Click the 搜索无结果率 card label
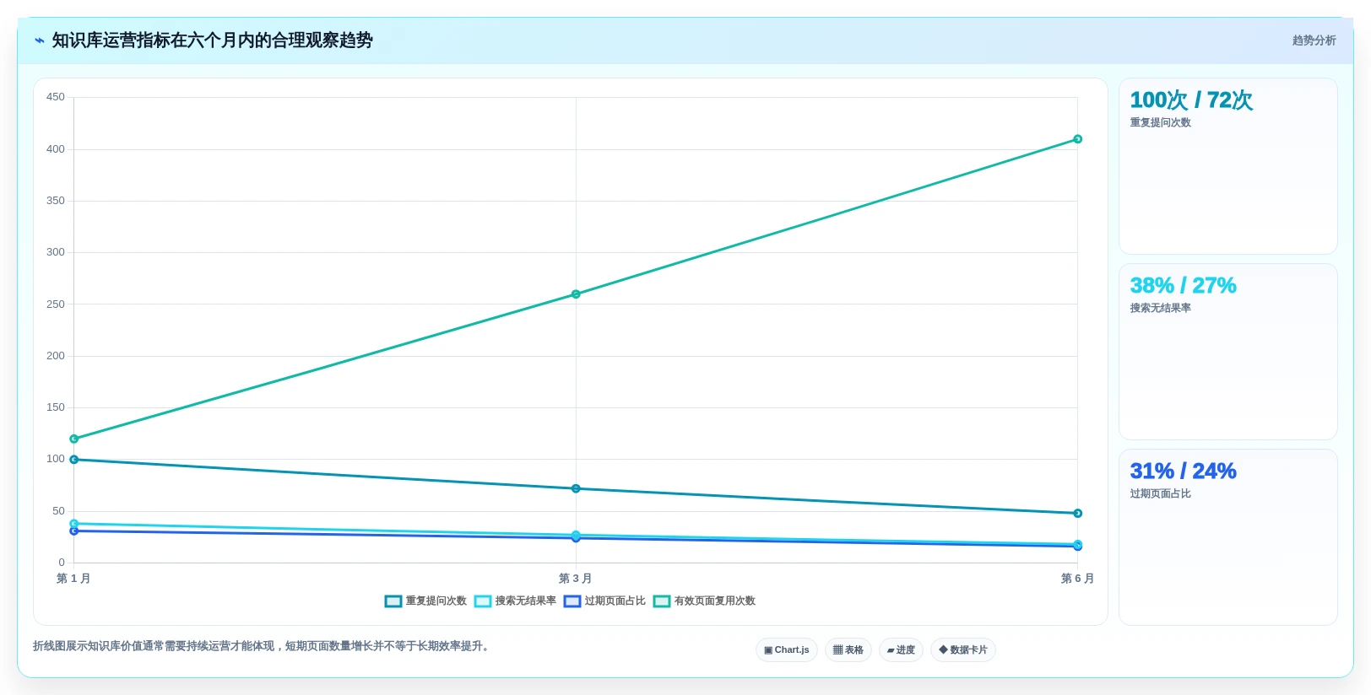Viewport: 1371px width, 695px height. [1160, 309]
